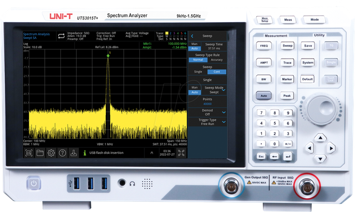The width and height of the screenshot is (355, 212).
Task: Select Normal sweep type rule
Action: tap(198, 60)
